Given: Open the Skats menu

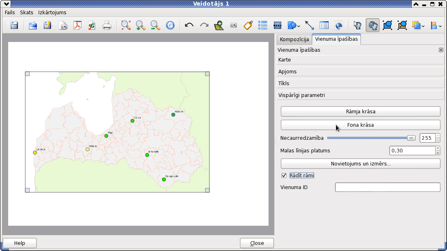Looking at the screenshot, I should click(x=27, y=13).
